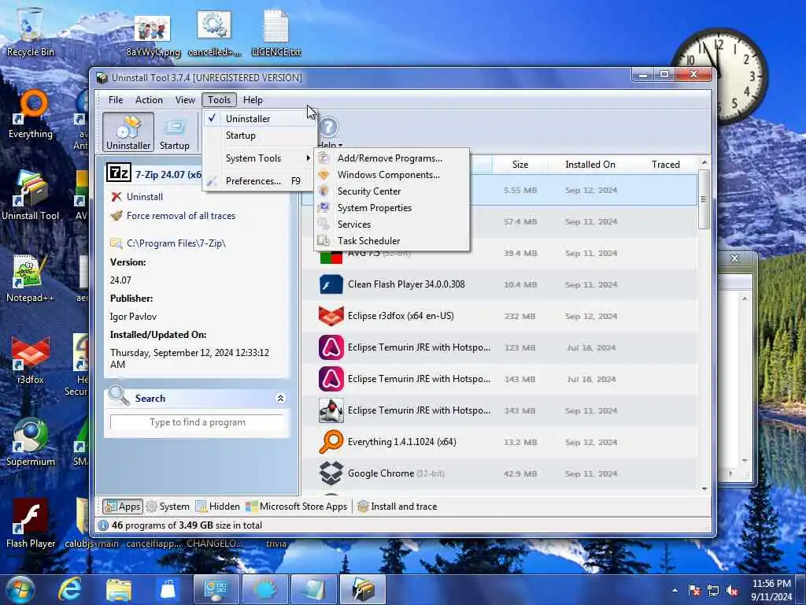Click the info icon in the status bar
This screenshot has width=806, height=605.
[x=103, y=525]
